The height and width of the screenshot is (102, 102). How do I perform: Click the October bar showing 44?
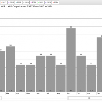coord(81,74)
